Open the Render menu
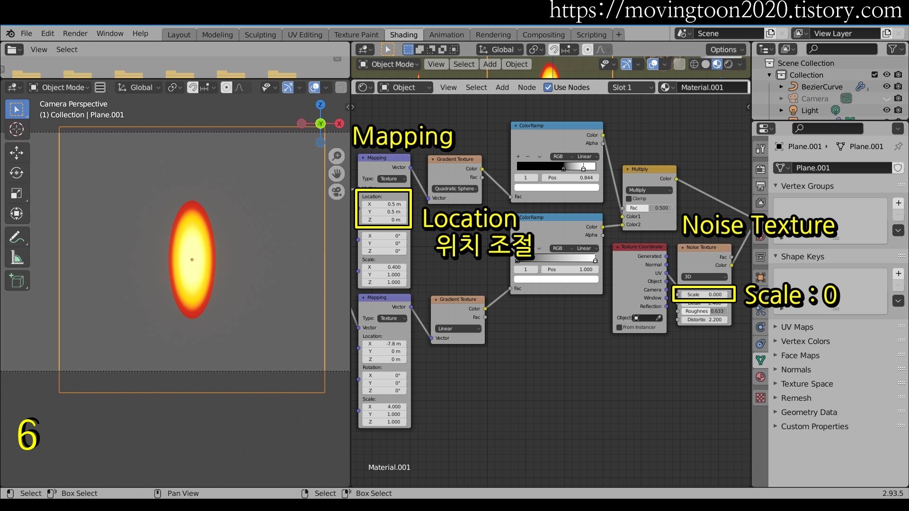909x511 pixels. (75, 34)
